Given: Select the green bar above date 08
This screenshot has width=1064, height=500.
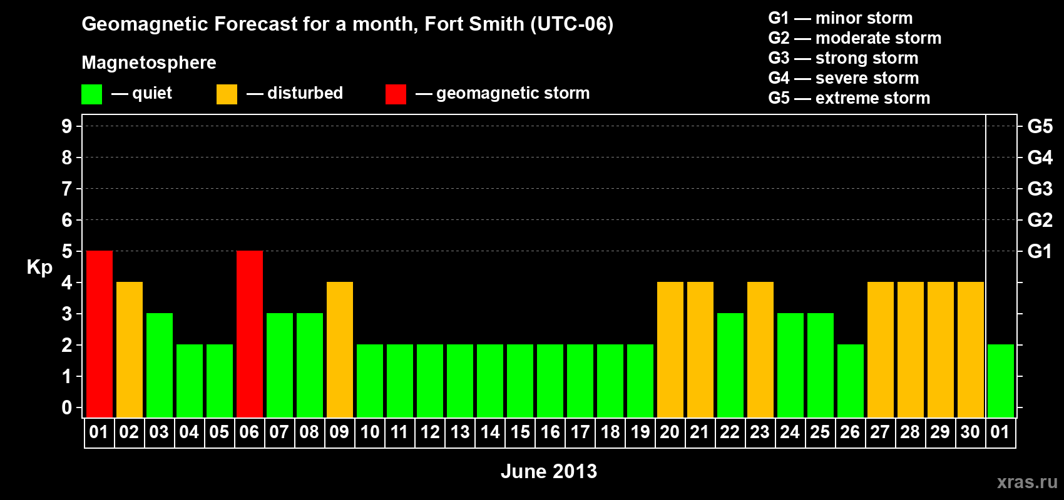Looking at the screenshot, I should click(310, 366).
